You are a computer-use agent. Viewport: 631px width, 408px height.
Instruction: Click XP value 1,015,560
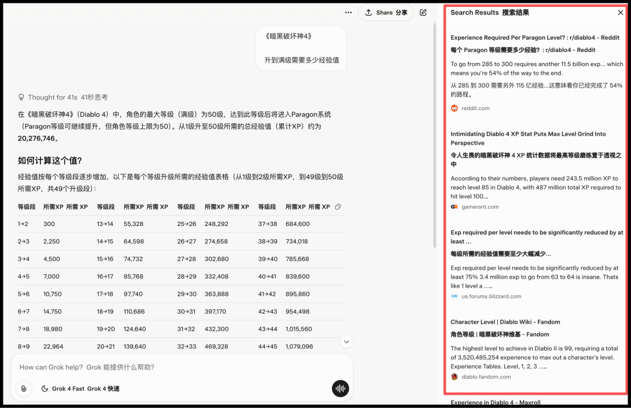(x=299, y=329)
